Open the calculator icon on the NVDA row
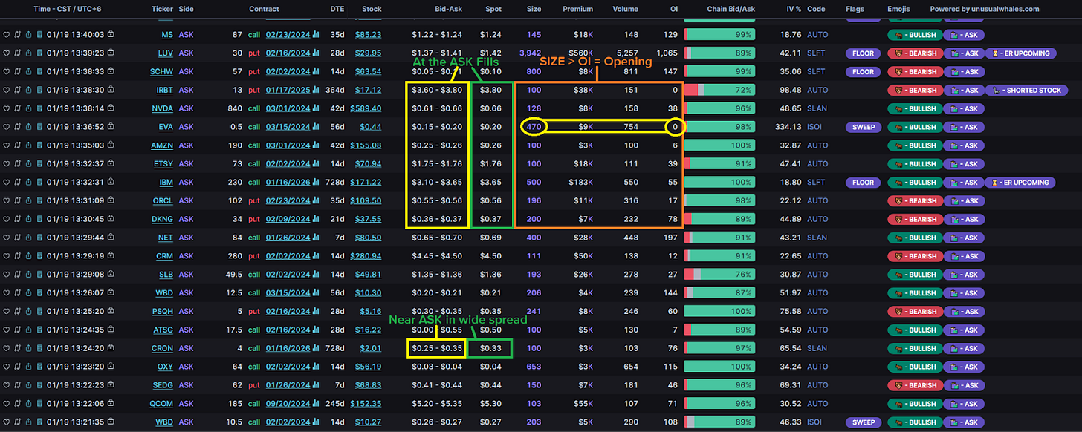The image size is (1082, 432). [x=39, y=108]
